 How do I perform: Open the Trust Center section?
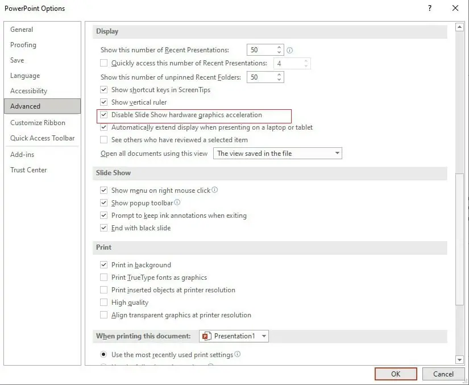pos(28,169)
